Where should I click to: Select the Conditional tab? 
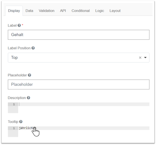(81, 11)
